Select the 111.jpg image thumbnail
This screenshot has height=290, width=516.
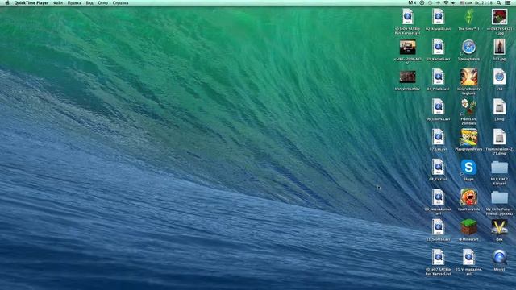(499, 47)
